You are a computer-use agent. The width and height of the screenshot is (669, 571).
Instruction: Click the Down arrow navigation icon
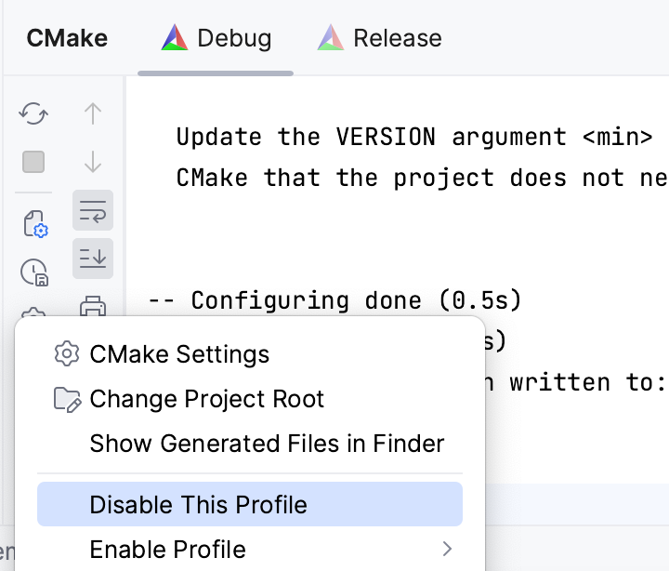pyautogui.click(x=93, y=162)
